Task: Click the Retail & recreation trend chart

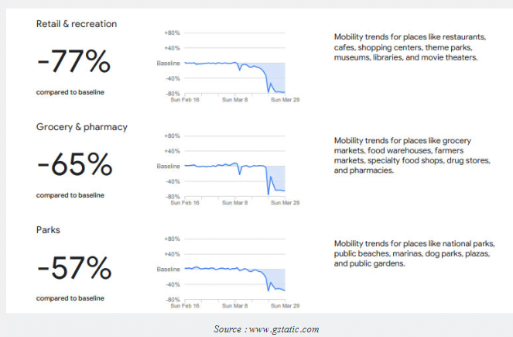Action: pyautogui.click(x=233, y=65)
